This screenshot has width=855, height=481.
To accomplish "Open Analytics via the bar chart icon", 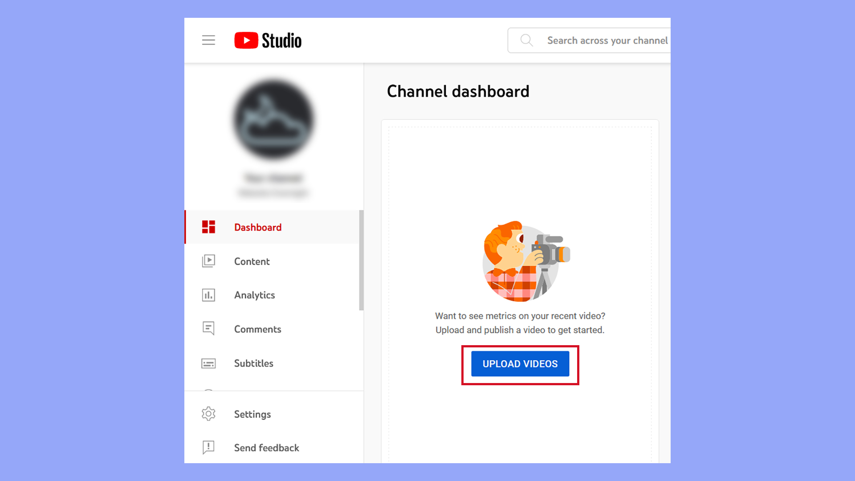I will 208,295.
